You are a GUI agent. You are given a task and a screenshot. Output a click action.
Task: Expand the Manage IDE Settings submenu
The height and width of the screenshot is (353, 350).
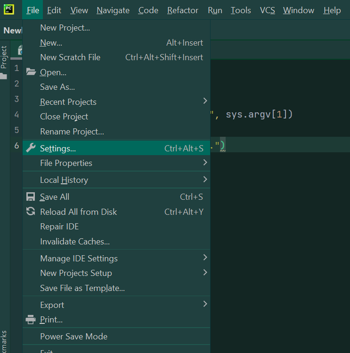(x=79, y=258)
